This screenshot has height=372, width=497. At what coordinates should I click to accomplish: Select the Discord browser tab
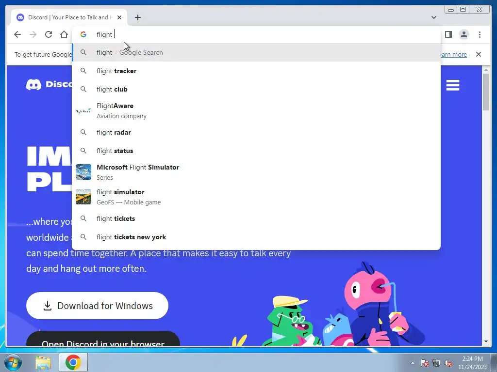pos(69,17)
